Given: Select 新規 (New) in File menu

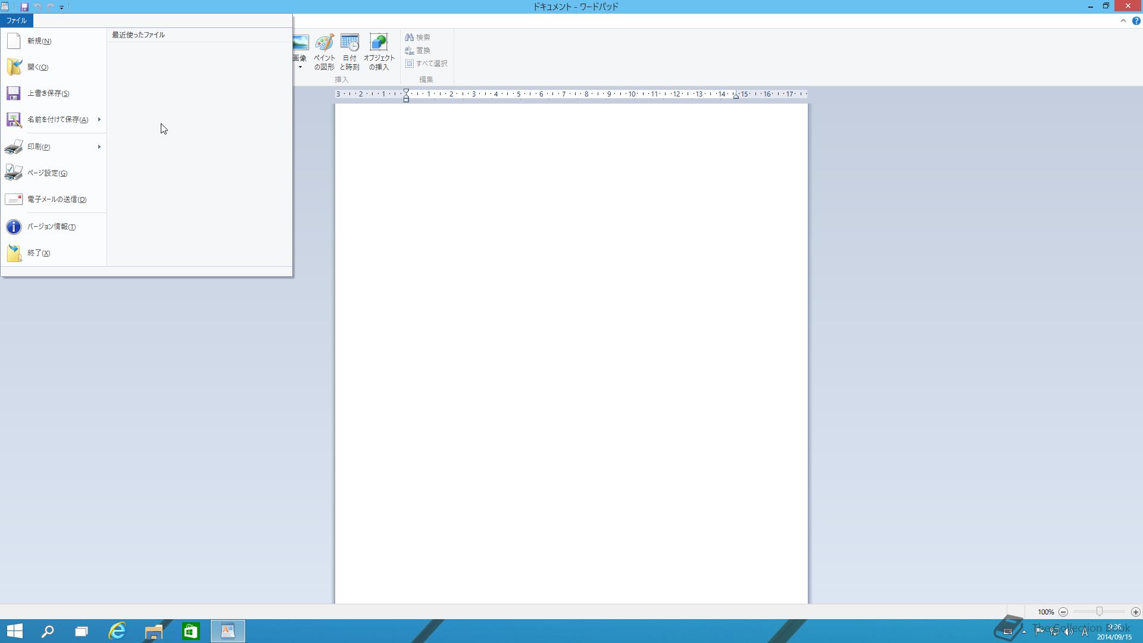Looking at the screenshot, I should (39, 41).
